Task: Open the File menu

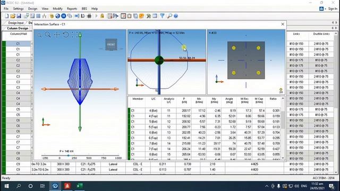Action: (x=6, y=8)
